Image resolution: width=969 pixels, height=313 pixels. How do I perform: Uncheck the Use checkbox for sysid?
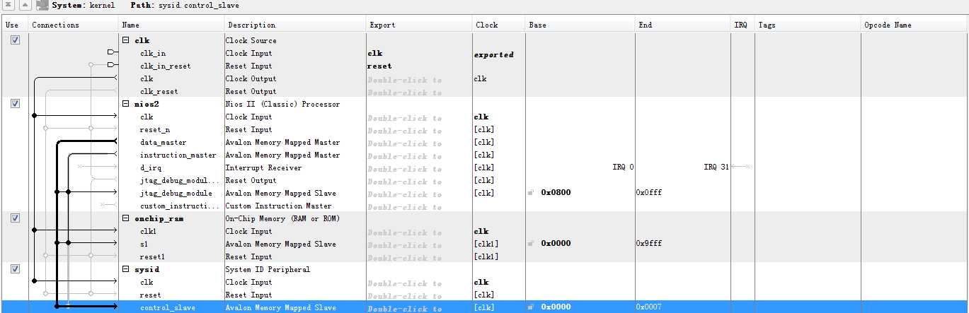[x=15, y=269]
